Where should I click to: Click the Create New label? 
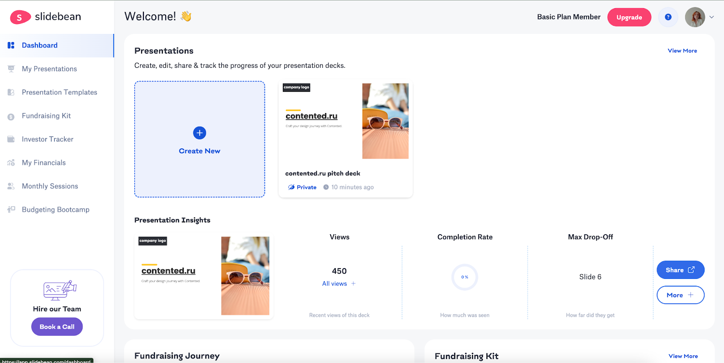click(200, 151)
